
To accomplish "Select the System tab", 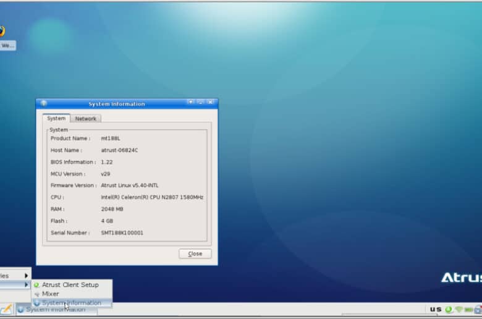I will coord(56,118).
